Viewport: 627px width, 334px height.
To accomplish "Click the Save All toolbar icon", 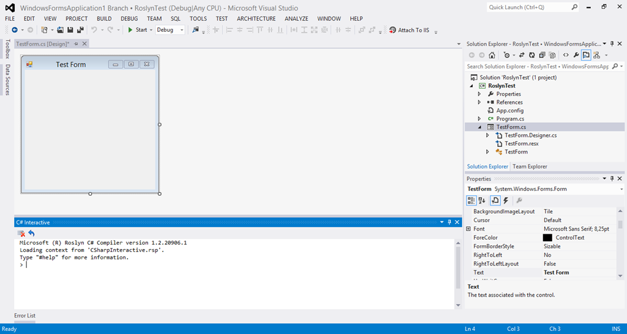I will (x=80, y=29).
